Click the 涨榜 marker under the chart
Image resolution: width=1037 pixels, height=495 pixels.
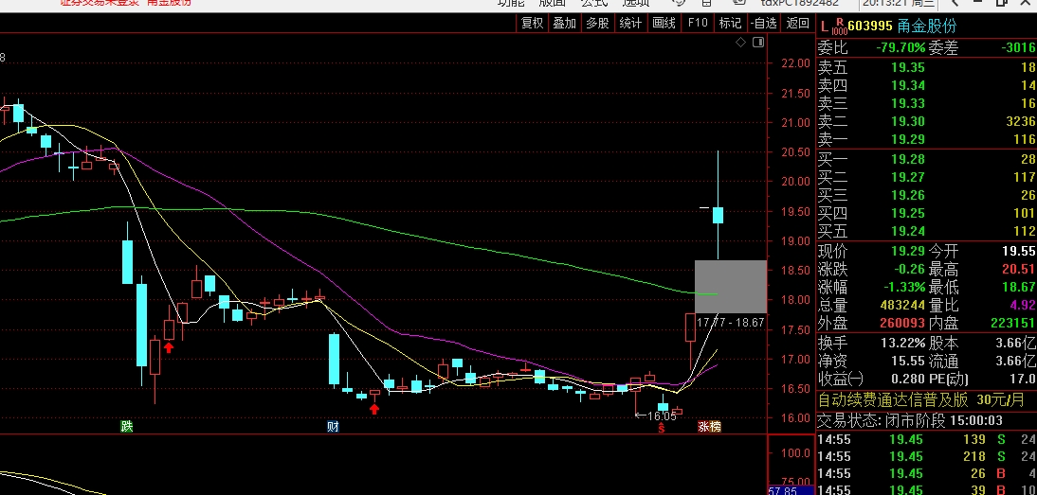click(x=709, y=427)
